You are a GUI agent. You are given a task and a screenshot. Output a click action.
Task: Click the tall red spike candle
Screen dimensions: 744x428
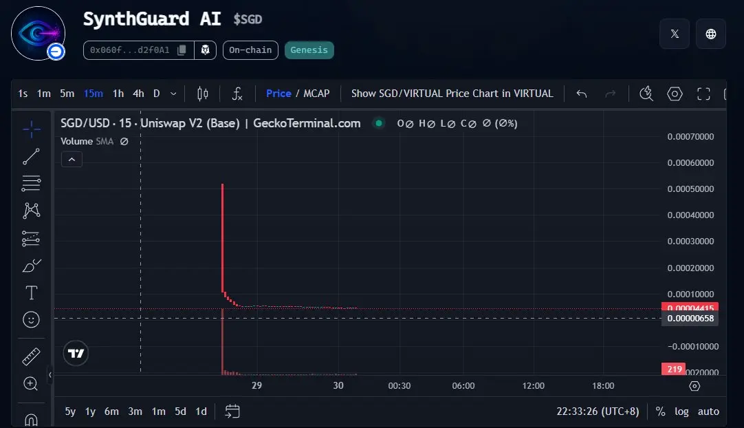point(222,237)
